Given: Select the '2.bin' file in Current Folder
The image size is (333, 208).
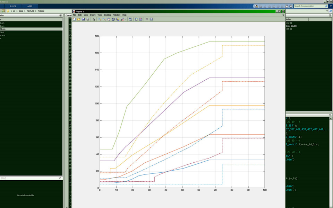Looking at the screenshot, I should 31,23.
